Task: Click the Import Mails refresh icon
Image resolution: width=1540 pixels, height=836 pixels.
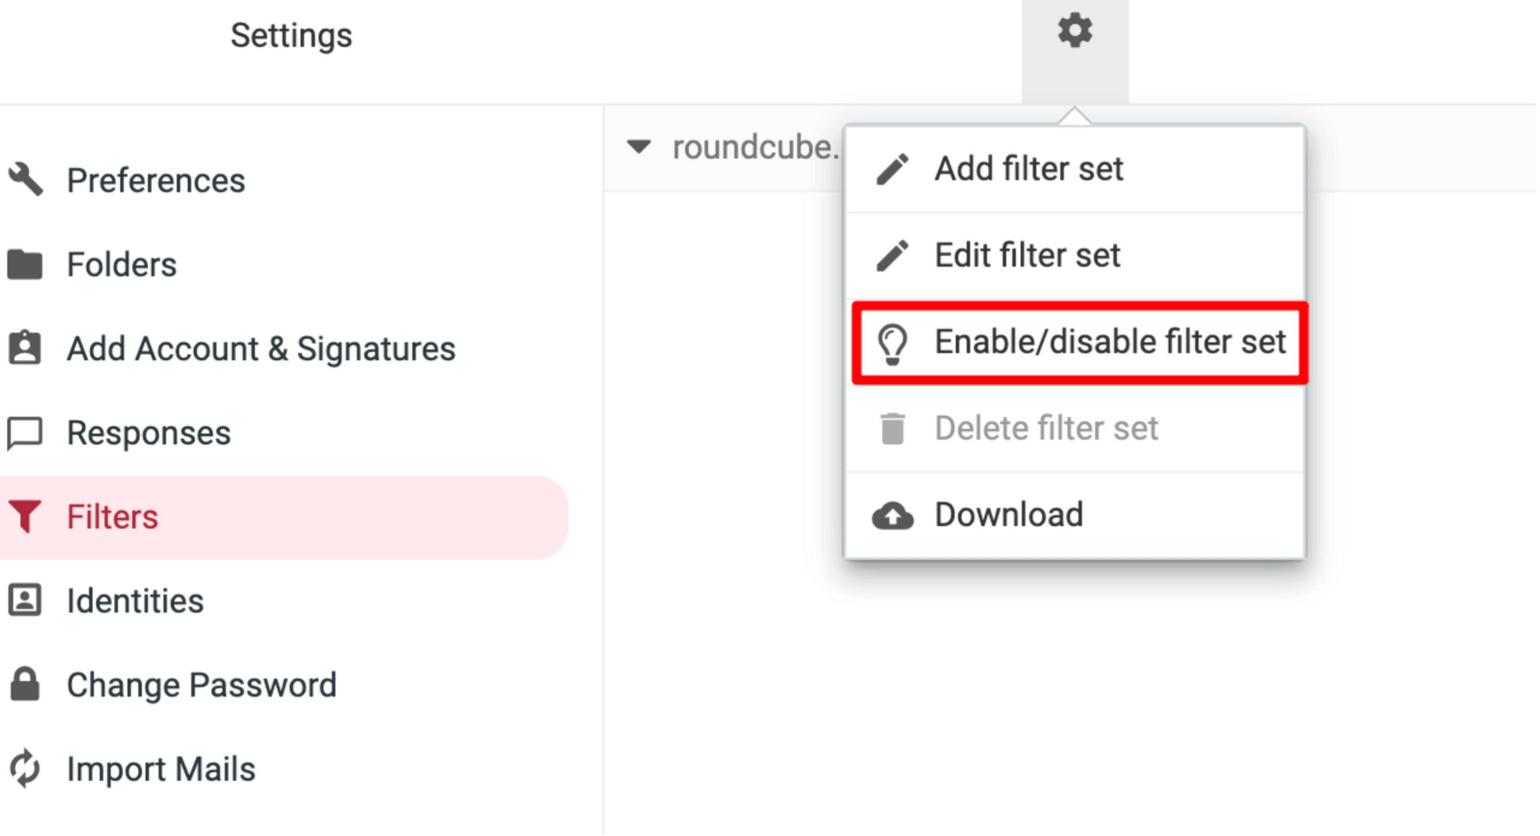Action: pos(25,770)
